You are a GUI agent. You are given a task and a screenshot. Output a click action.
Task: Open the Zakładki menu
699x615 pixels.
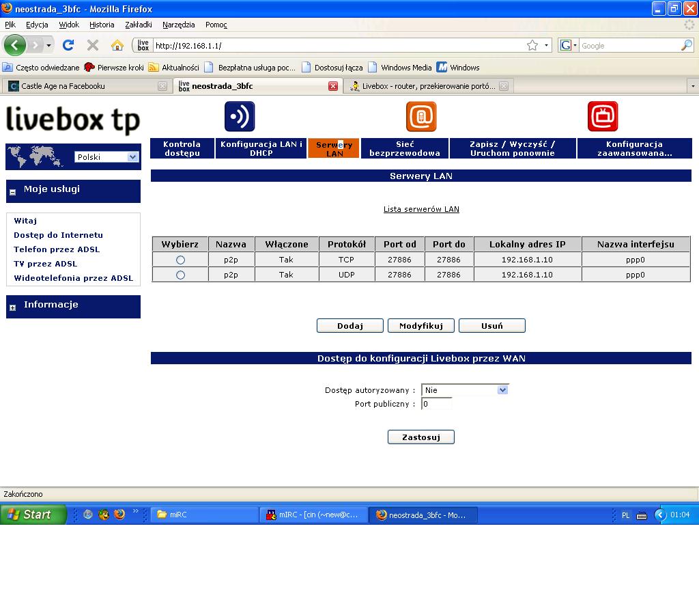139,25
